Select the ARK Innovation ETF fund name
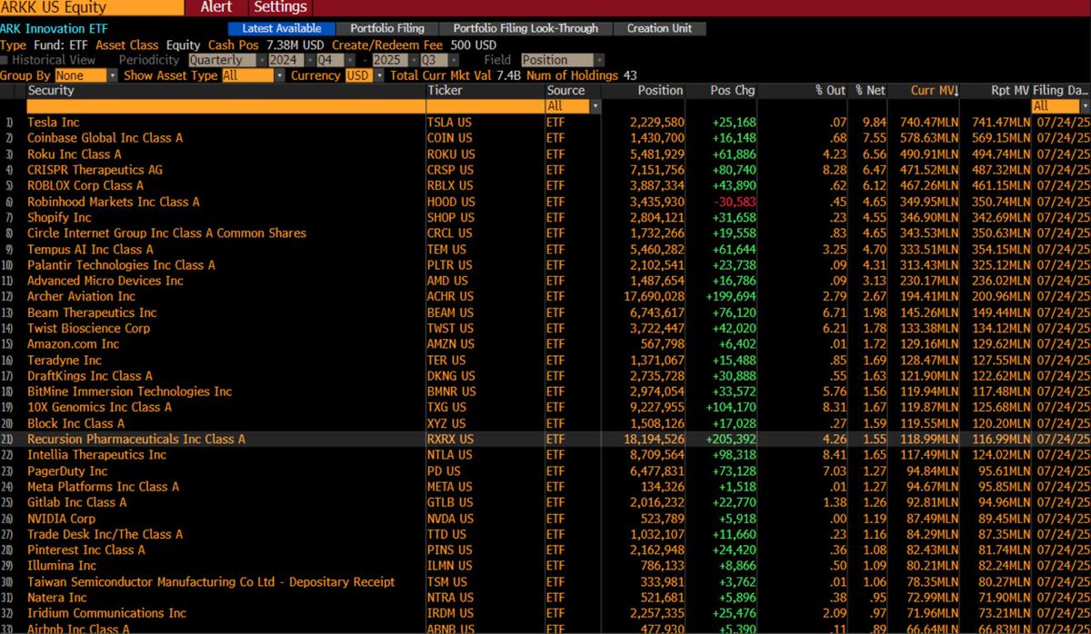The width and height of the screenshot is (1091, 634). coord(54,29)
